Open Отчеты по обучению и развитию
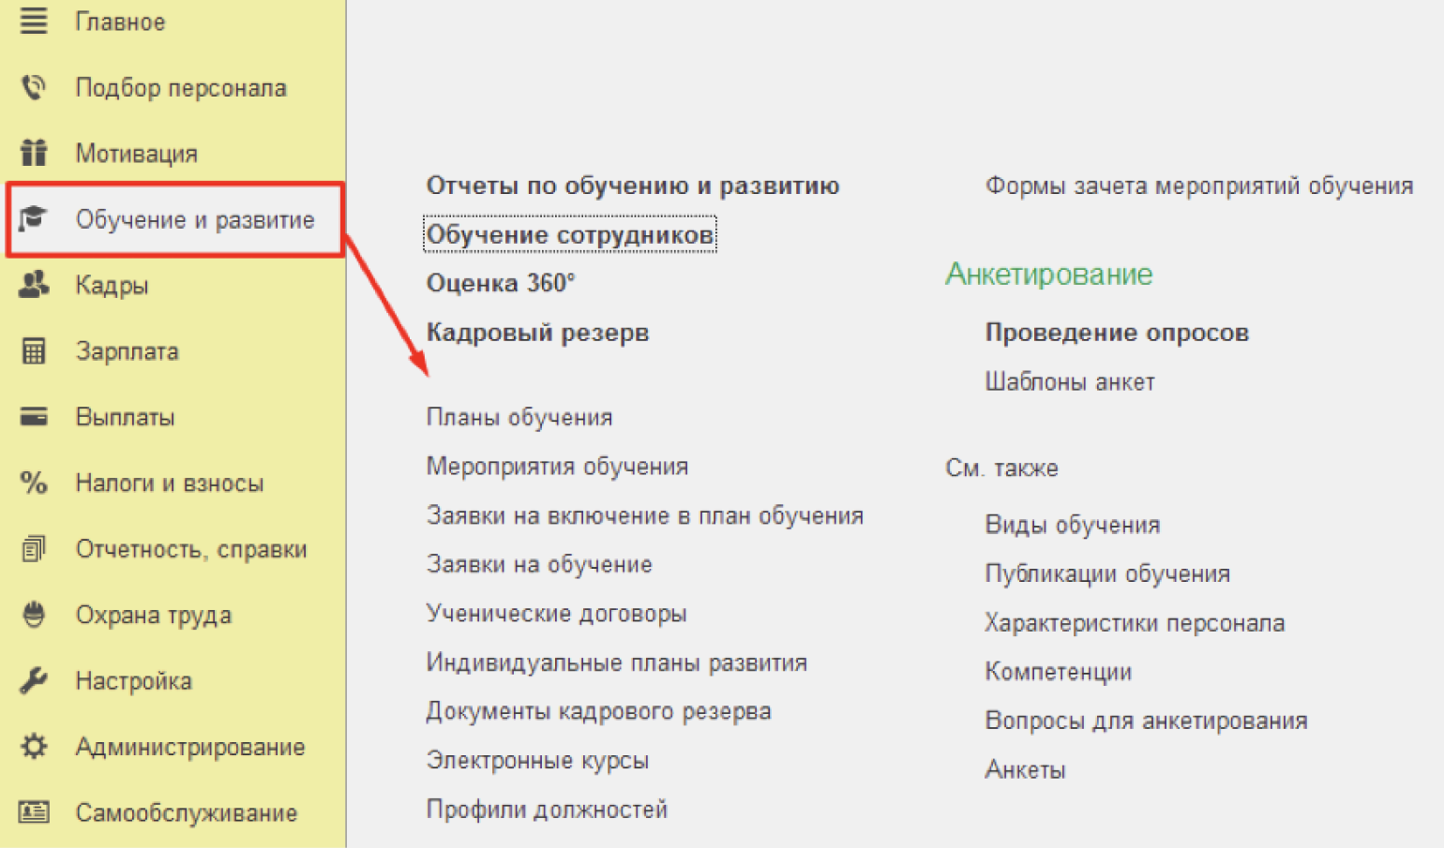1444x848 pixels. pyautogui.click(x=633, y=186)
